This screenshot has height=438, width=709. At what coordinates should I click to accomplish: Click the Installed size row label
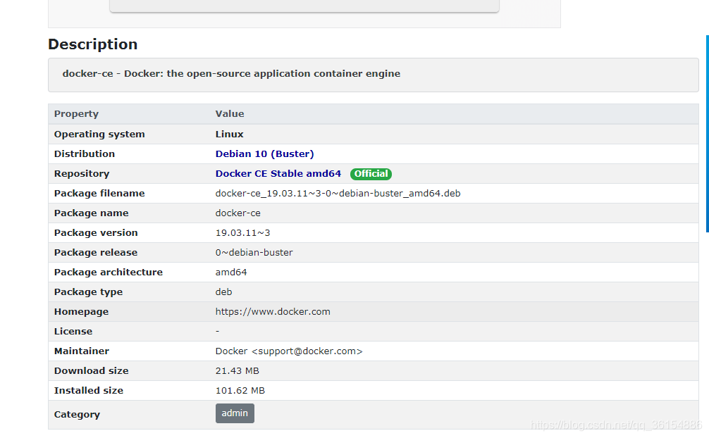(x=89, y=391)
